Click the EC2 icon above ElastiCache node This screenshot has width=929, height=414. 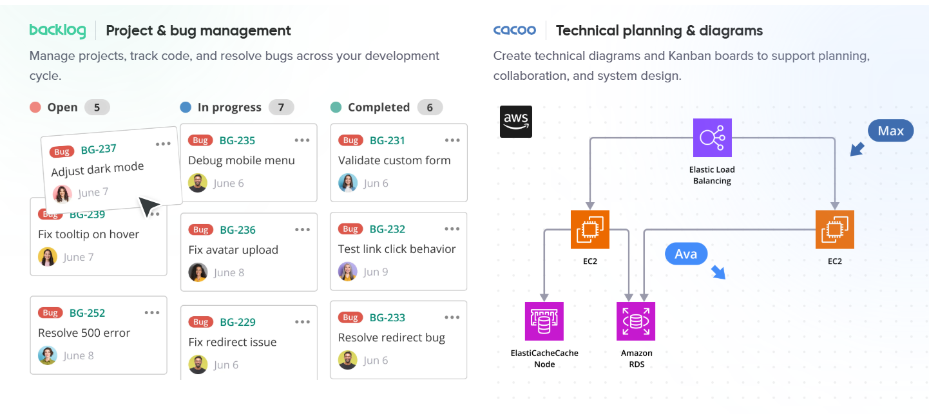[x=590, y=229]
